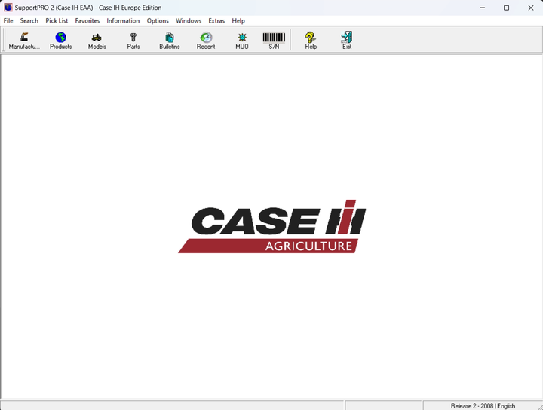The height and width of the screenshot is (410, 543).
Task: Click the Case IH Agriculture logo
Action: click(271, 226)
